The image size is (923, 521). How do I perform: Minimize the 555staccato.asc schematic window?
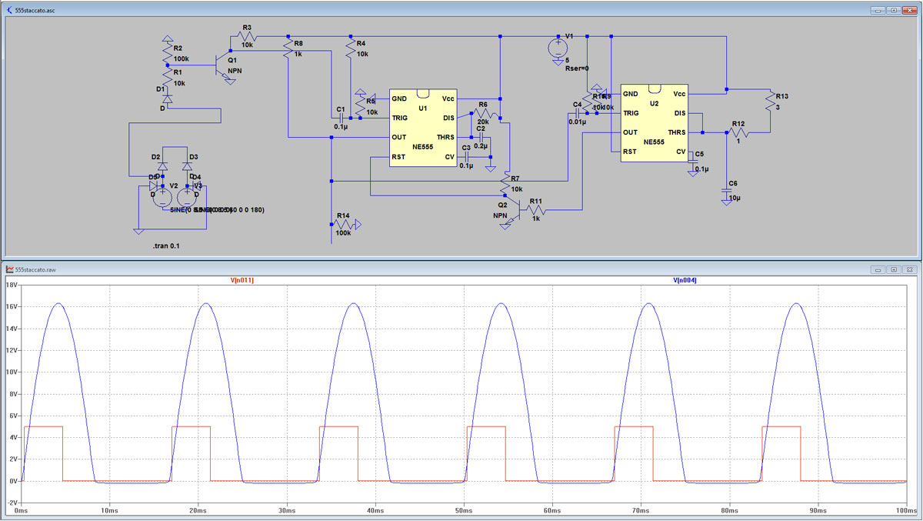(x=878, y=12)
